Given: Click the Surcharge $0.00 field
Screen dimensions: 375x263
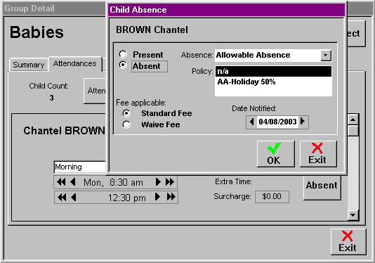Looking at the screenshot, I should (272, 197).
